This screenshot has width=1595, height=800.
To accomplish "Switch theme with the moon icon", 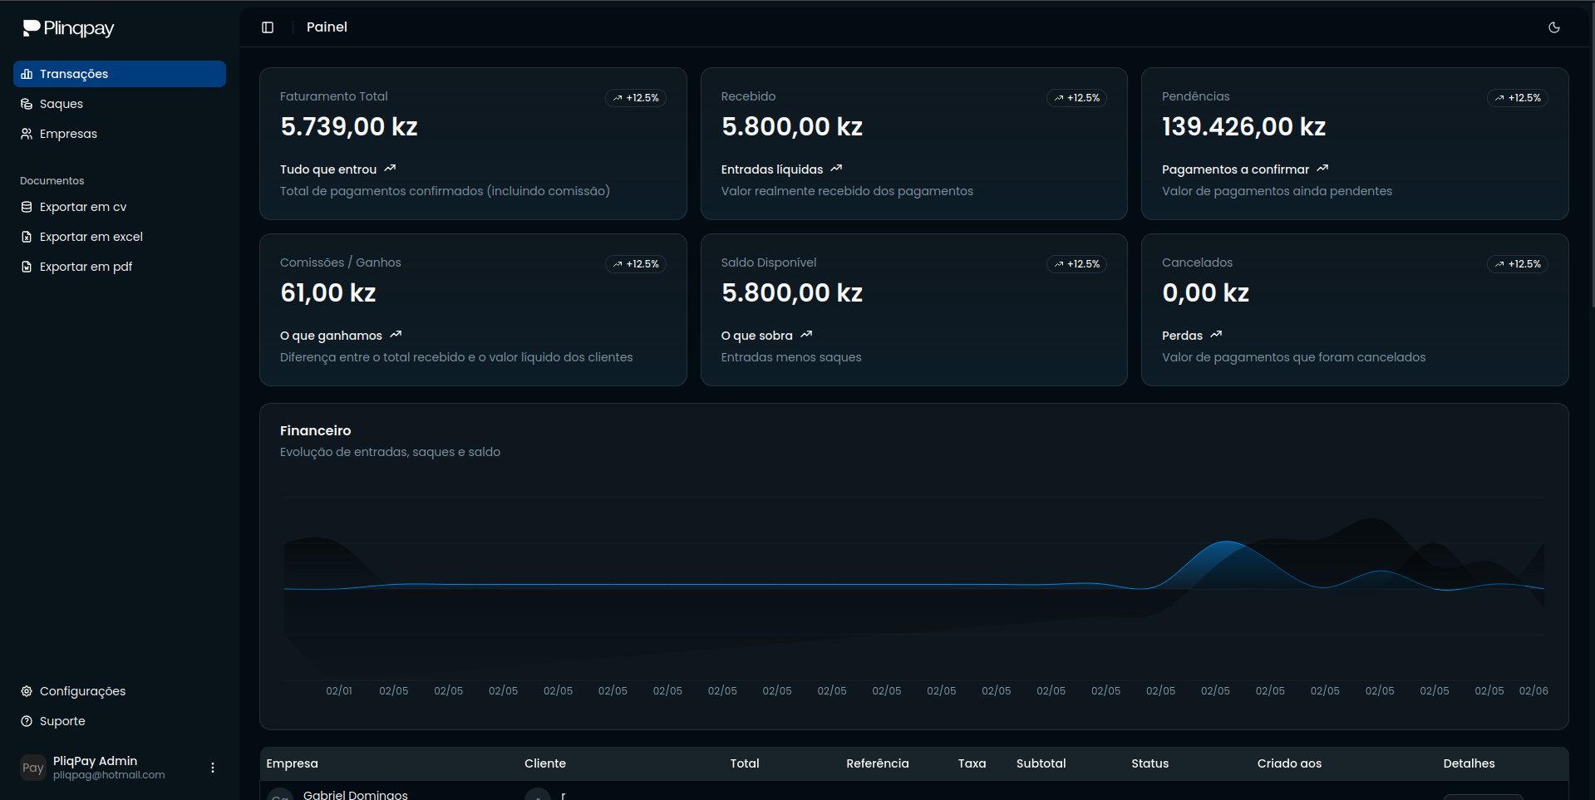I will pos(1553,27).
